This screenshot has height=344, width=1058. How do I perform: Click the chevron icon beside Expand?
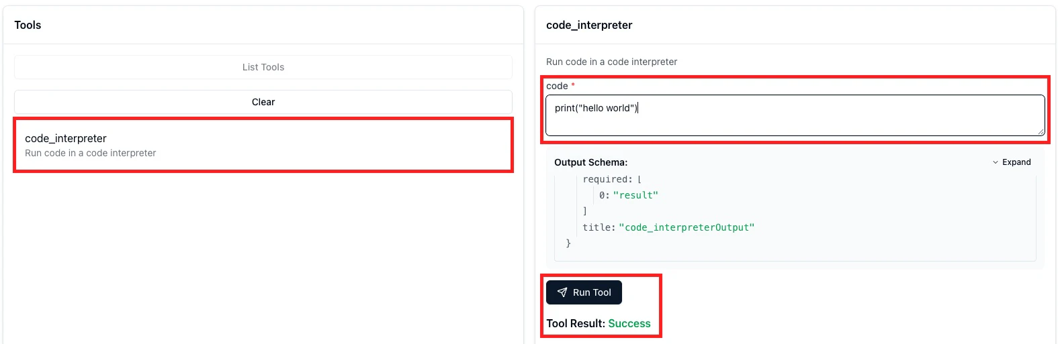[996, 162]
